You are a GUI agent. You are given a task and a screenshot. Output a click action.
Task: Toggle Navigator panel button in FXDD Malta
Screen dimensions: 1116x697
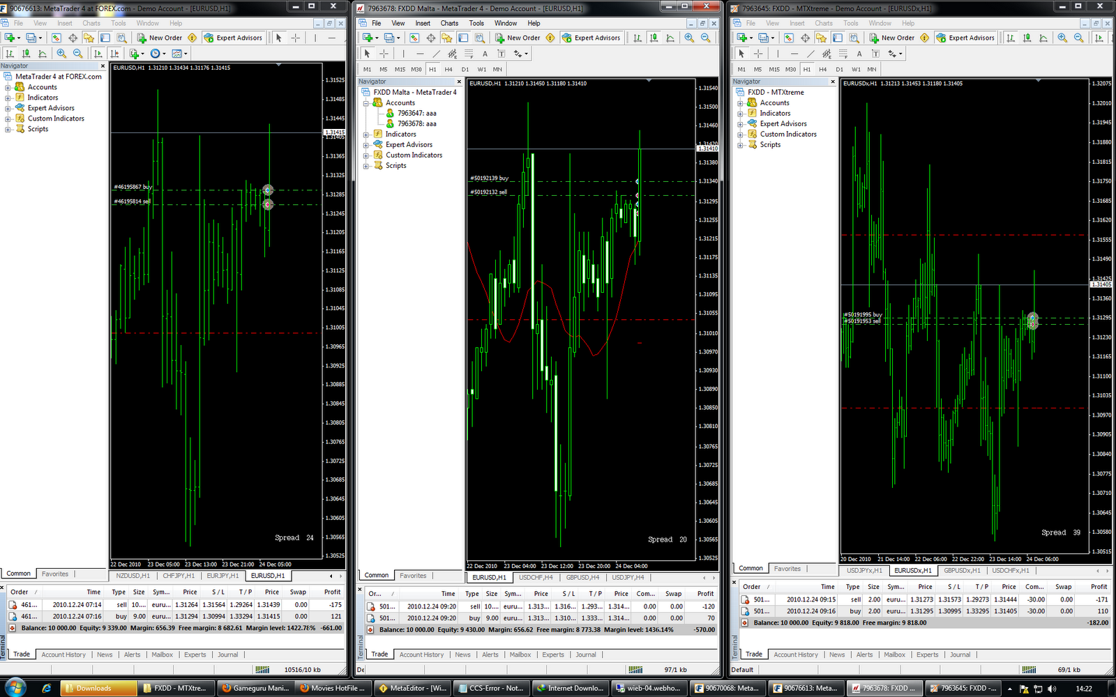click(x=463, y=38)
